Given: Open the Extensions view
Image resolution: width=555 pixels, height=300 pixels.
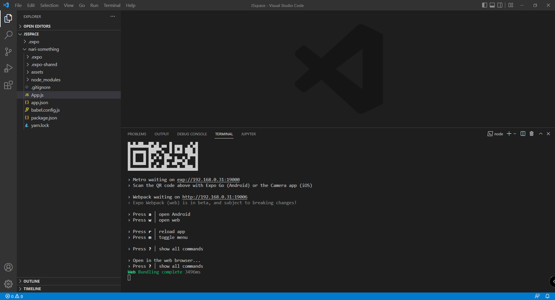Looking at the screenshot, I should click(8, 85).
